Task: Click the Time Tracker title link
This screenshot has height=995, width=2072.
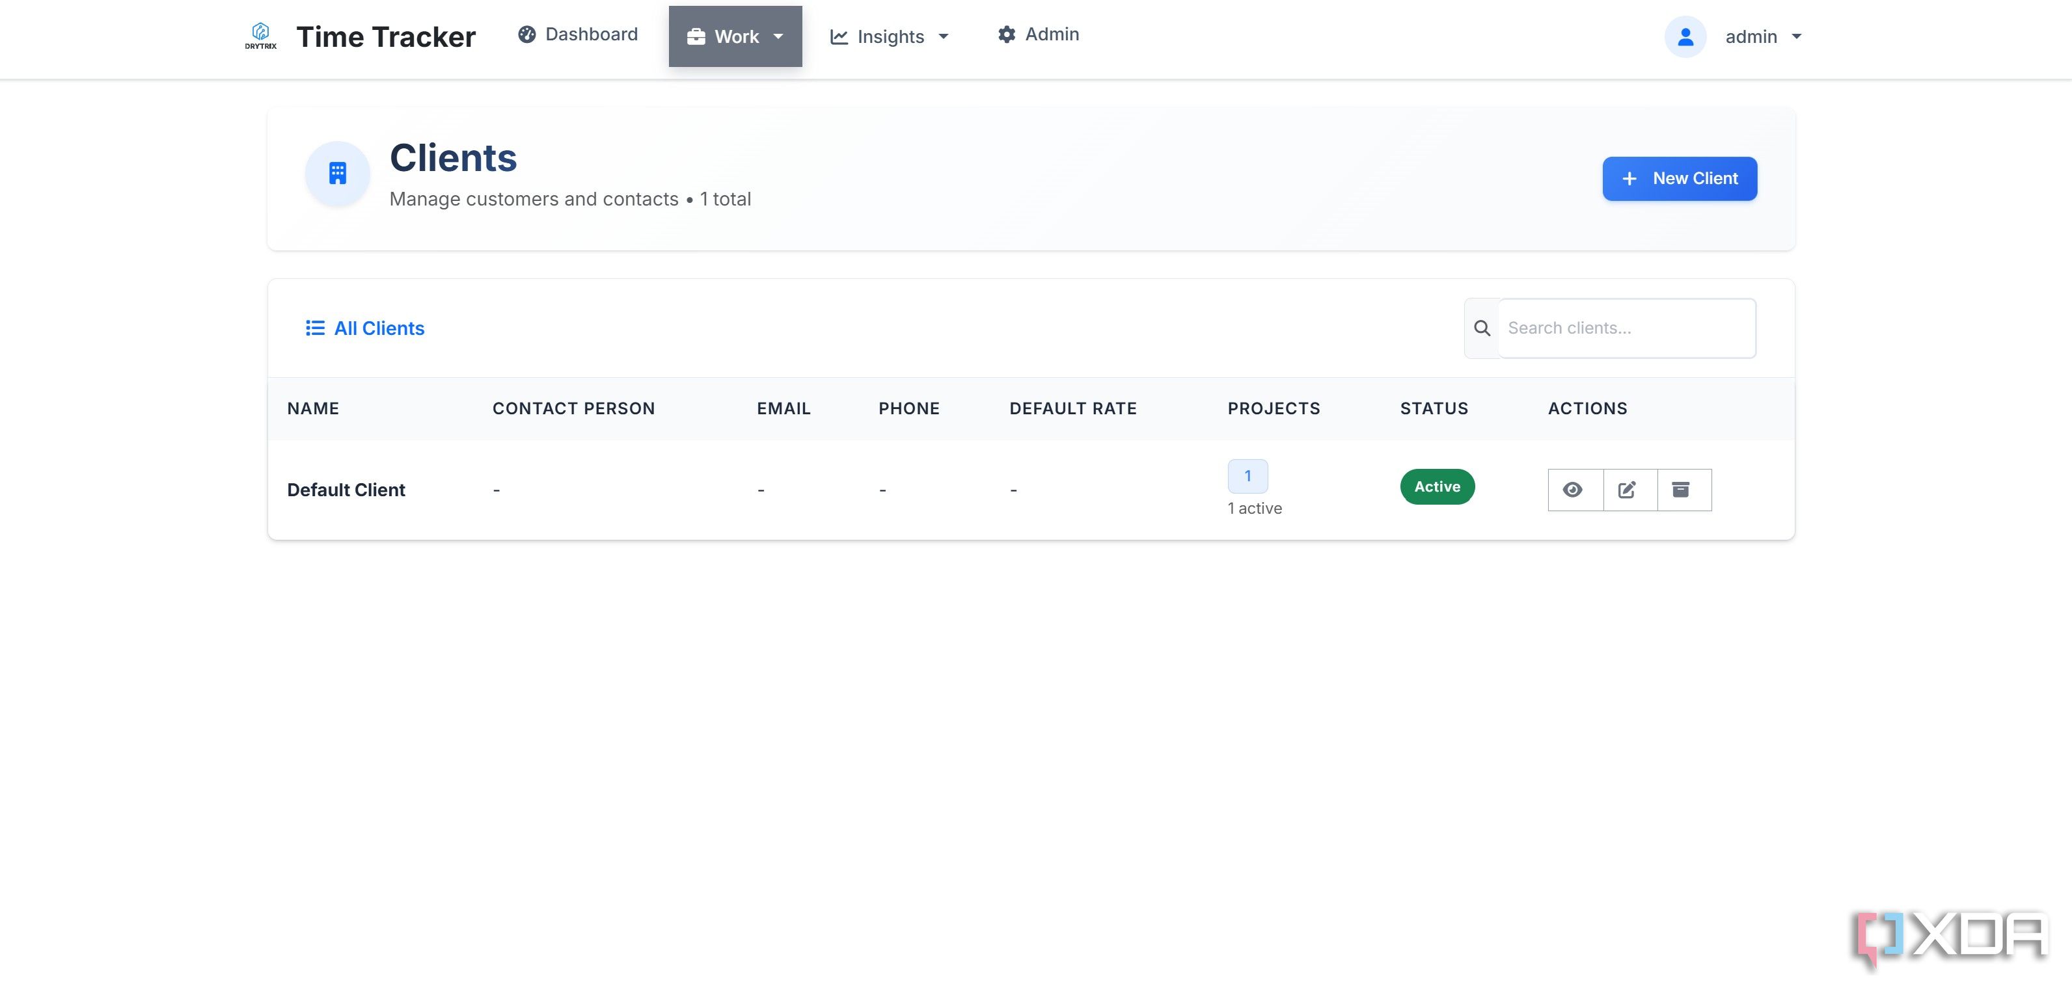Action: click(386, 36)
